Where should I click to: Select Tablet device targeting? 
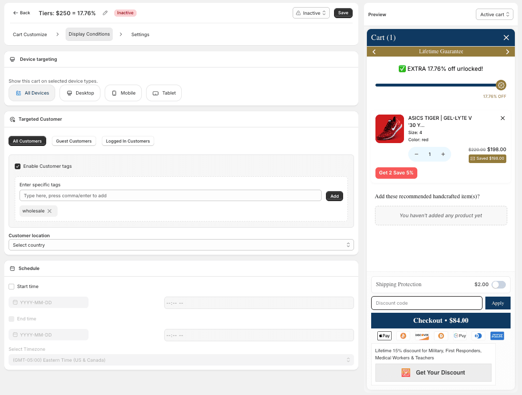(164, 93)
